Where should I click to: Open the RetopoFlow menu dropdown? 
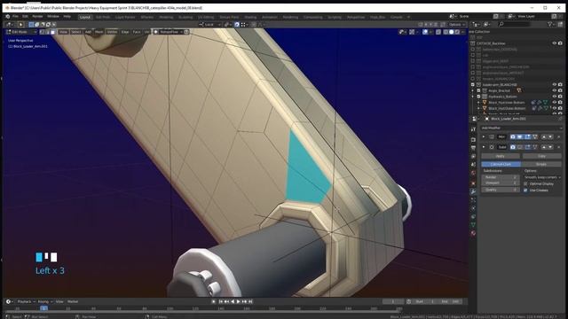click(x=171, y=32)
